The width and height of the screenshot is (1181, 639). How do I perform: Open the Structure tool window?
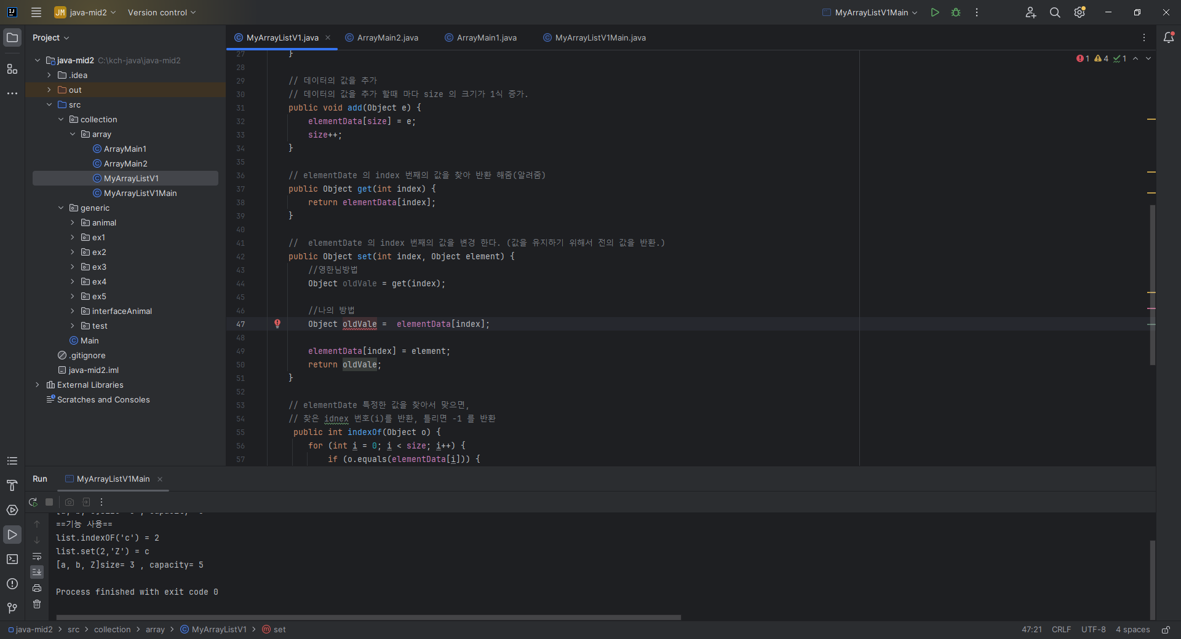(x=12, y=69)
